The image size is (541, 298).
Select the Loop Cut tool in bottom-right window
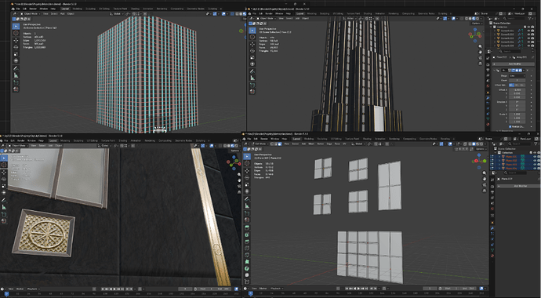[x=247, y=249]
